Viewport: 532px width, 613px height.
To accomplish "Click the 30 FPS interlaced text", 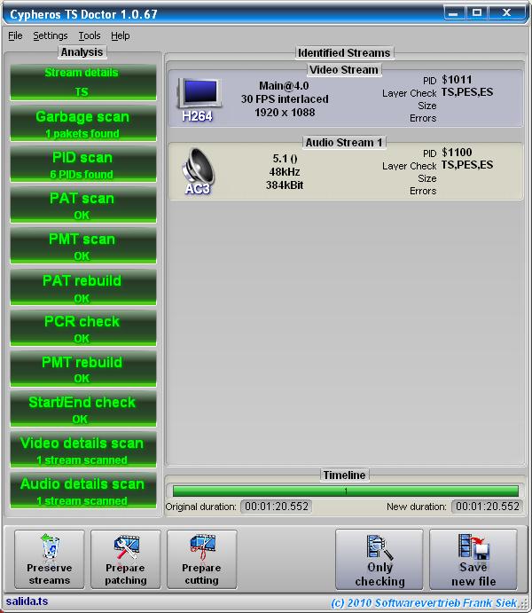I will coord(285,99).
